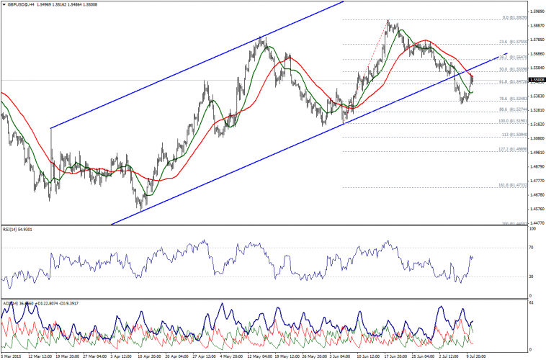546x360 pixels.
Task: Click the RSI 30 level axis label
Action: [532, 276]
